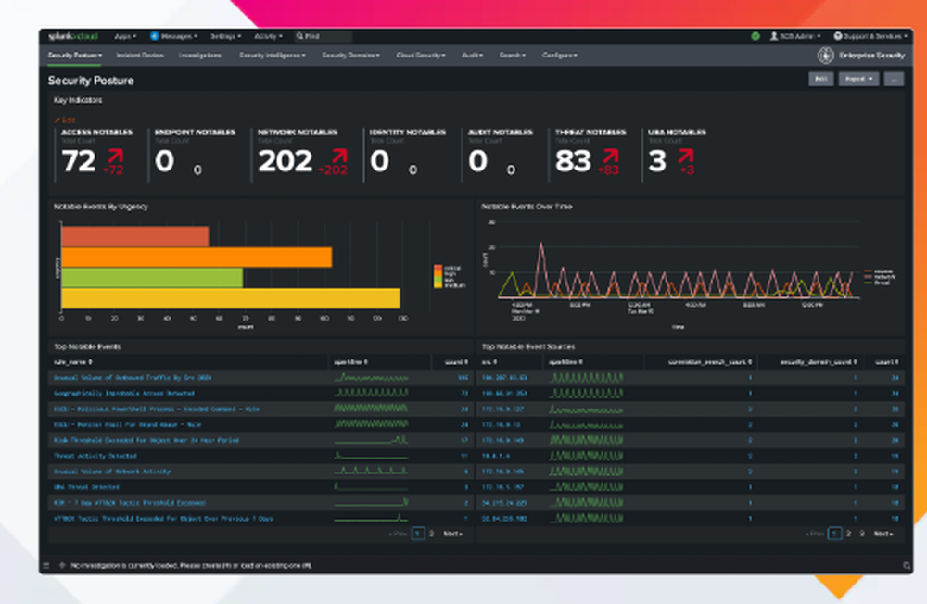The height and width of the screenshot is (604, 927).
Task: Click the red trend arrow for Access Notables
Action: tap(115, 156)
